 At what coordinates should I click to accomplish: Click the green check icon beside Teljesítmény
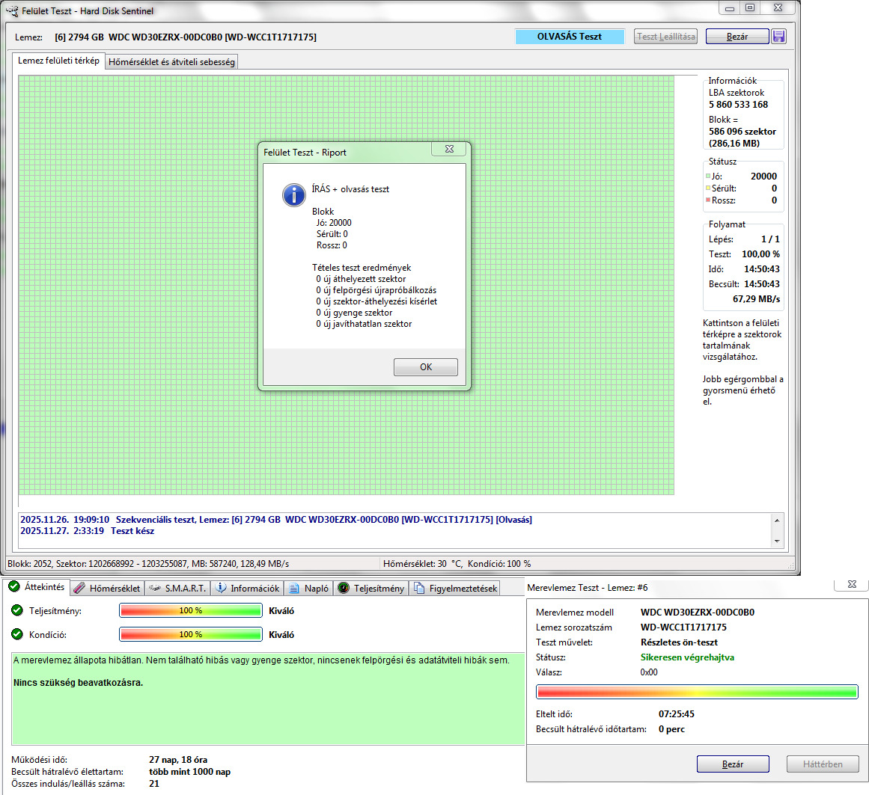[17, 610]
